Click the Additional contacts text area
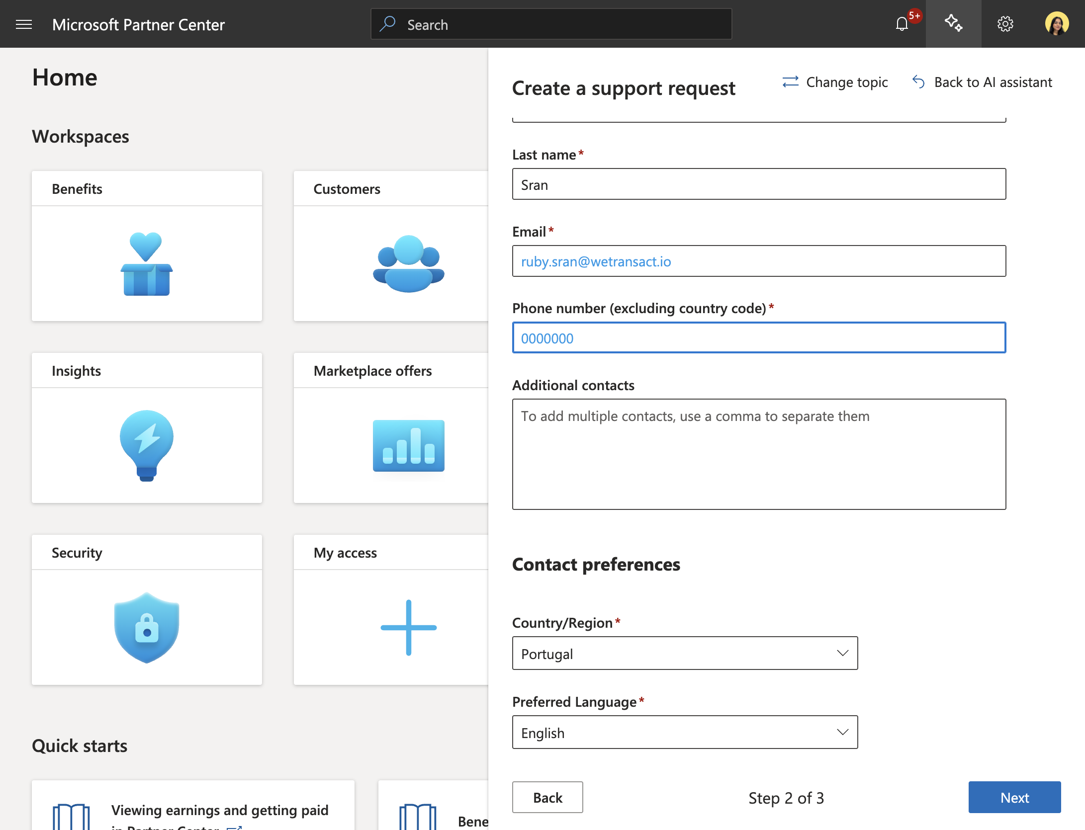Image resolution: width=1085 pixels, height=830 pixels. click(x=759, y=454)
